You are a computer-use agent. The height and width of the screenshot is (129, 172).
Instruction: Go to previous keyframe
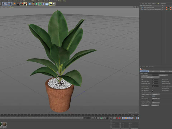coord(96,118)
